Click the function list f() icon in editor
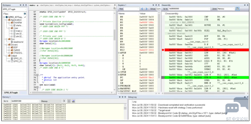The height and width of the screenshot is (124, 251). (115, 8)
